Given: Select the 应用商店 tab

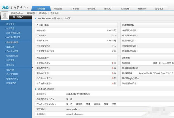Looking at the screenshot, I should pos(159,9).
